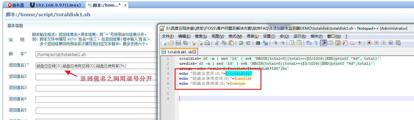
Task: Open the 设置(T) menu
Action: click(x=269, y=36)
